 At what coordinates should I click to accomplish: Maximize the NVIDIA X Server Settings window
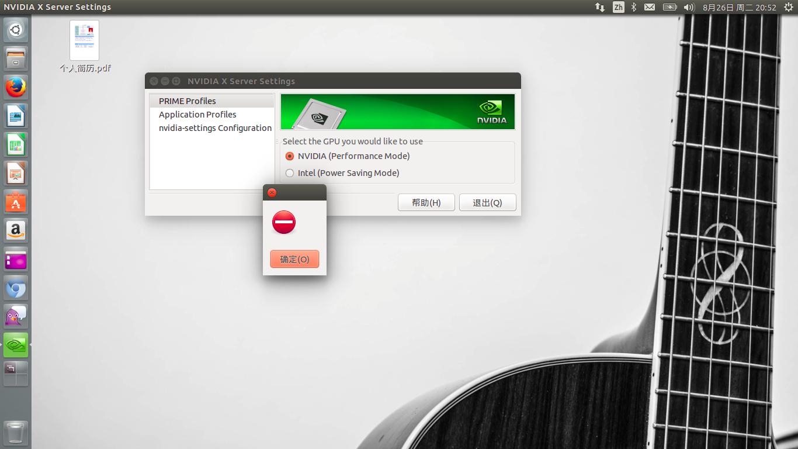pos(176,81)
